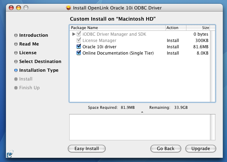The height and width of the screenshot is (162, 227).
Task: Click the 0 bytes size value
Action: [201, 34]
